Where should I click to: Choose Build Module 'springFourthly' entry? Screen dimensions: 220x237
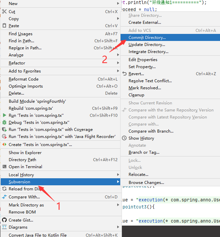pyautogui.click(x=61, y=101)
